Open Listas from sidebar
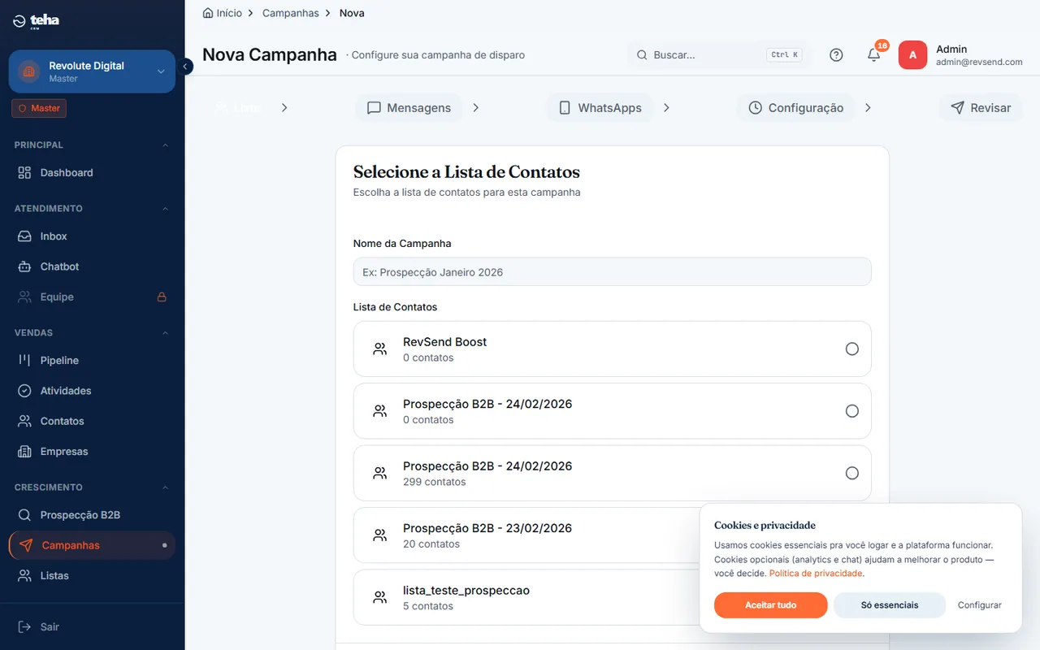The image size is (1040, 650). tap(92, 575)
